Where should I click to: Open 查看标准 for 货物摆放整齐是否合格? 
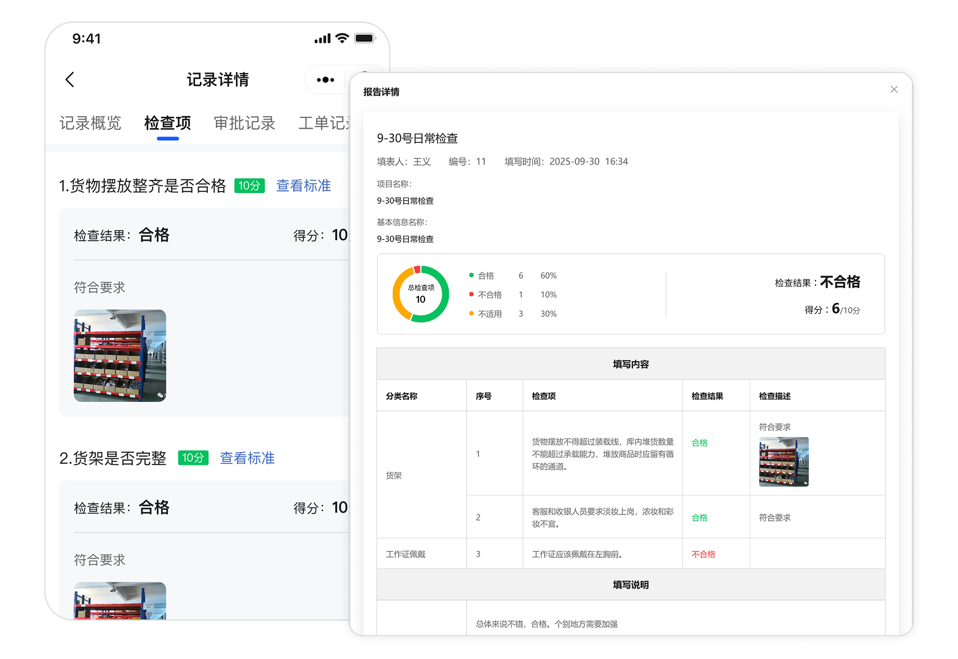coord(303,186)
